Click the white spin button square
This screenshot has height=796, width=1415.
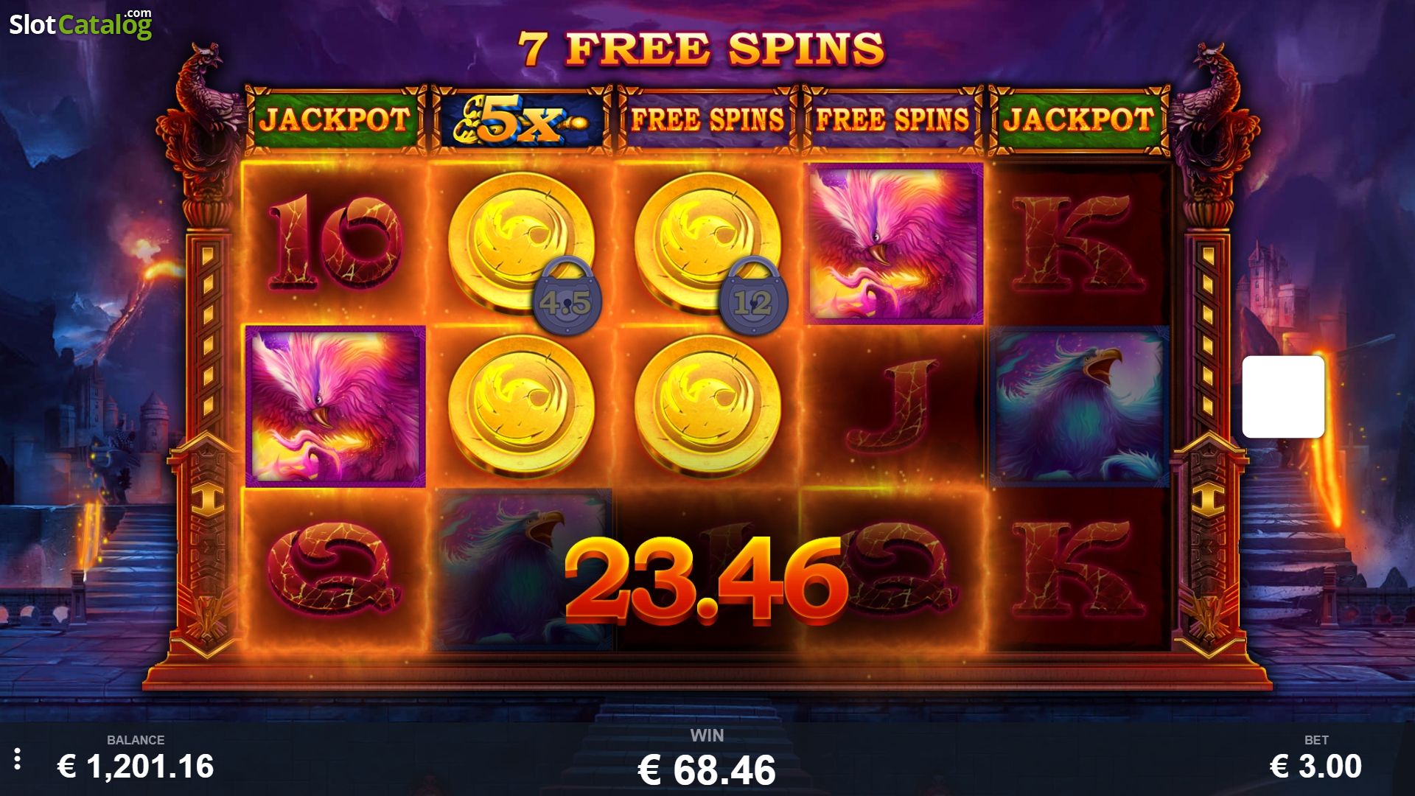click(x=1283, y=397)
